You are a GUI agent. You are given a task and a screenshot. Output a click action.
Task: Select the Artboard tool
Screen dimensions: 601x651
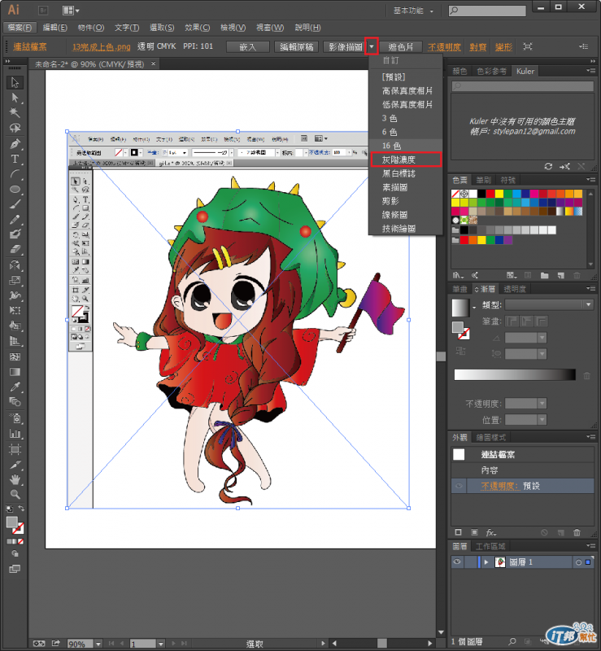[15, 449]
